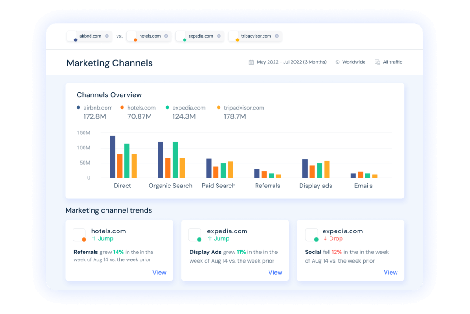Open the All traffic filter options
The image size is (470, 314).
[x=392, y=62]
